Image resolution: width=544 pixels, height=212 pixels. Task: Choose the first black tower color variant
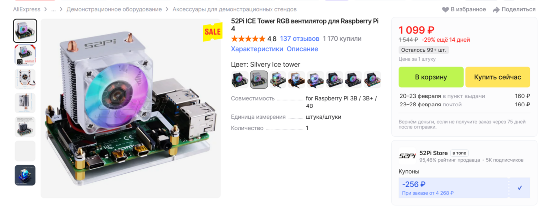click(x=240, y=80)
